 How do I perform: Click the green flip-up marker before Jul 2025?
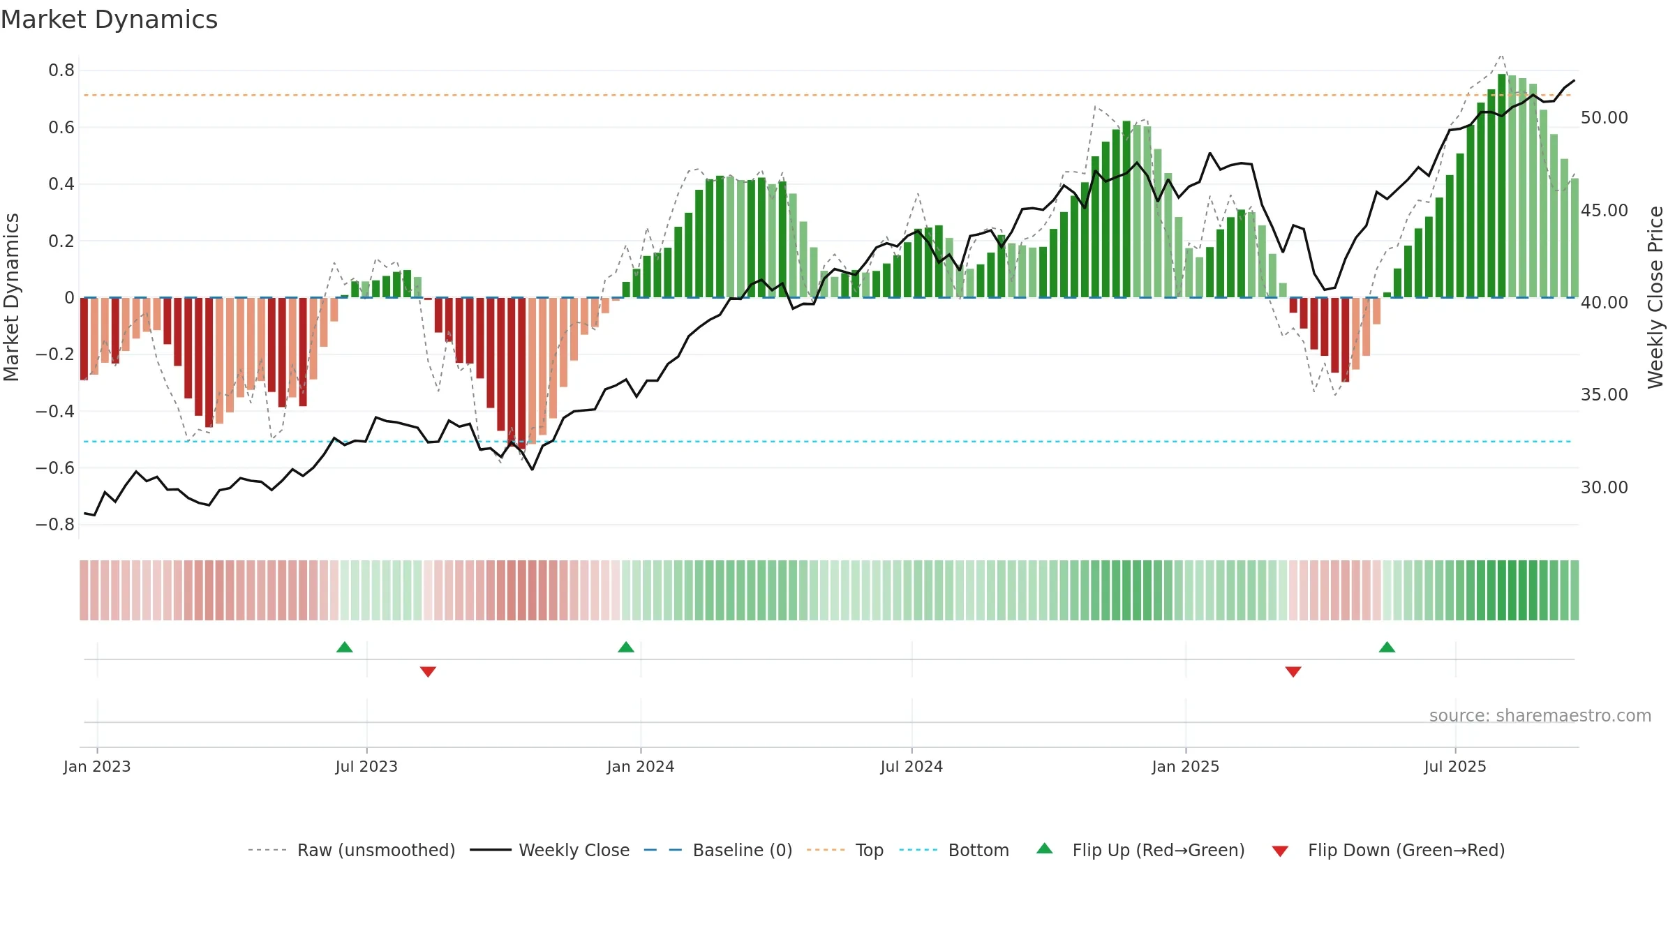click(x=1387, y=647)
